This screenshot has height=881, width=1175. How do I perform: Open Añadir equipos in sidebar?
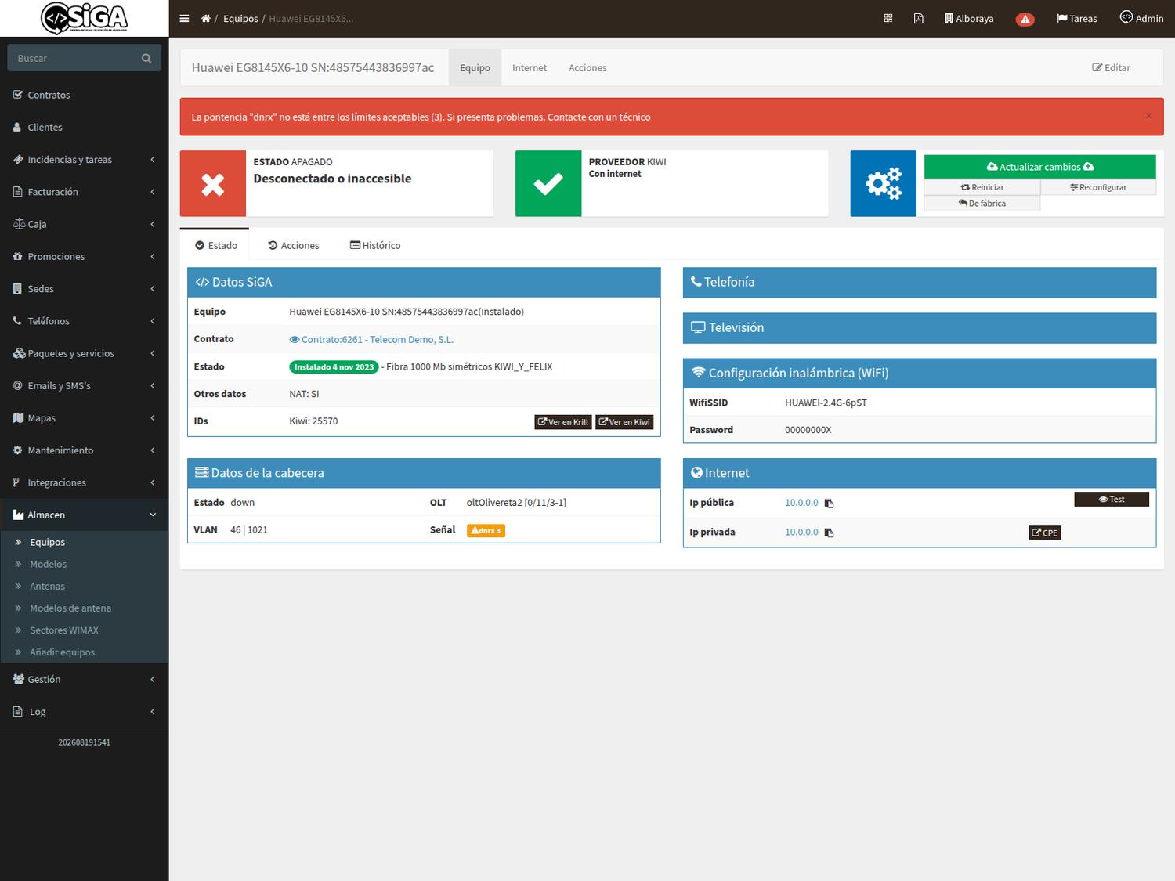tap(62, 652)
